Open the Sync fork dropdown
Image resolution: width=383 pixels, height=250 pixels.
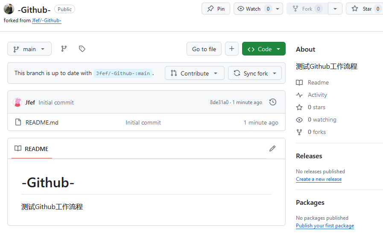tap(255, 73)
